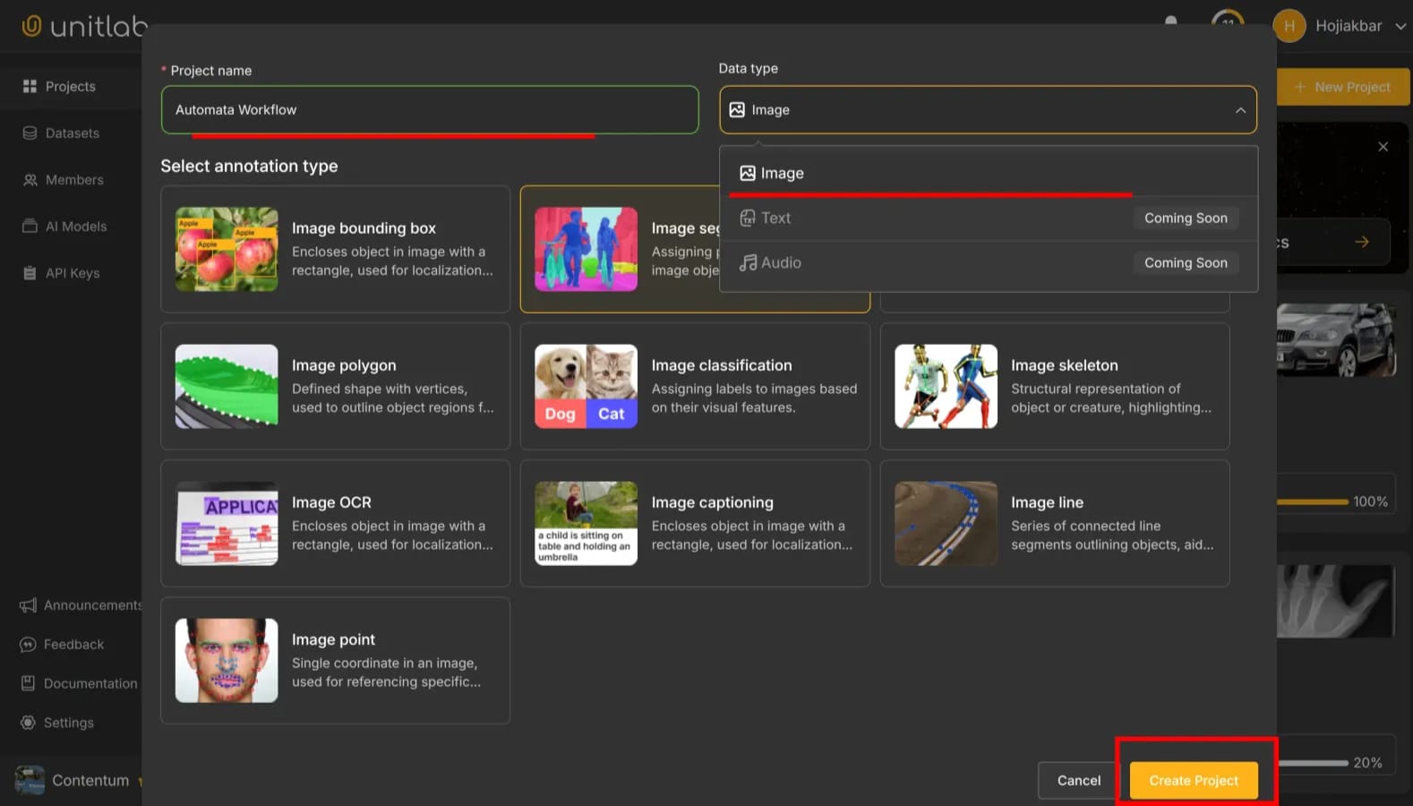Choose the Image classification annotation type
This screenshot has width=1413, height=806.
pos(694,386)
